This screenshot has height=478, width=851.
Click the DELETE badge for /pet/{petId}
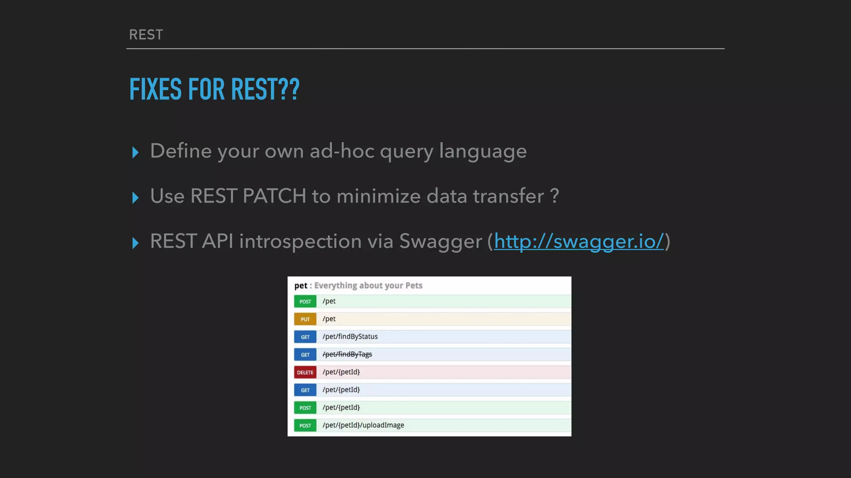[305, 372]
